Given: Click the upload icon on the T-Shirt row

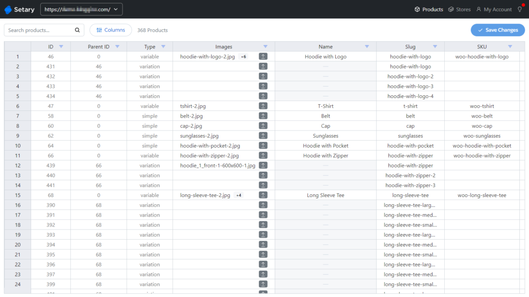Looking at the screenshot, I should [x=263, y=106].
